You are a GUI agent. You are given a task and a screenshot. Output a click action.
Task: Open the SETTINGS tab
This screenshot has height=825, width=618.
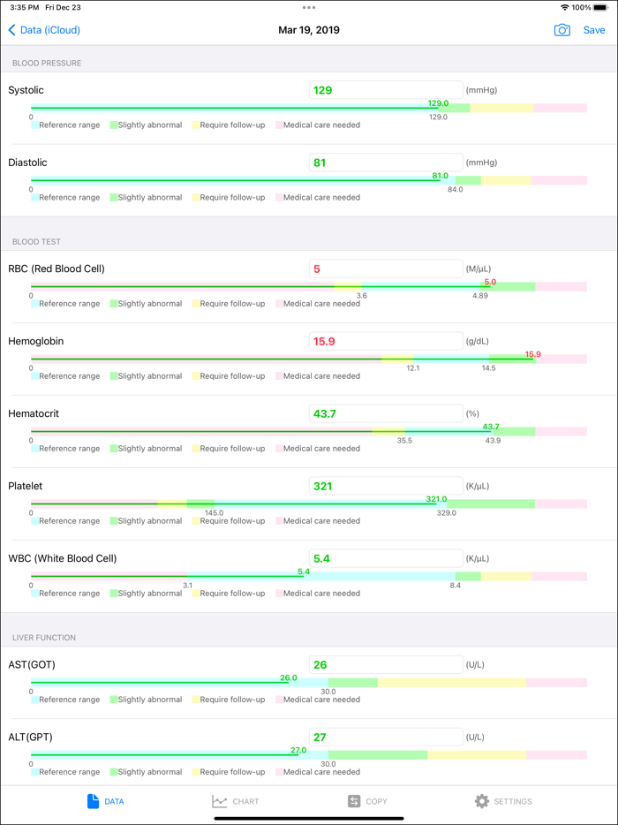click(x=503, y=801)
